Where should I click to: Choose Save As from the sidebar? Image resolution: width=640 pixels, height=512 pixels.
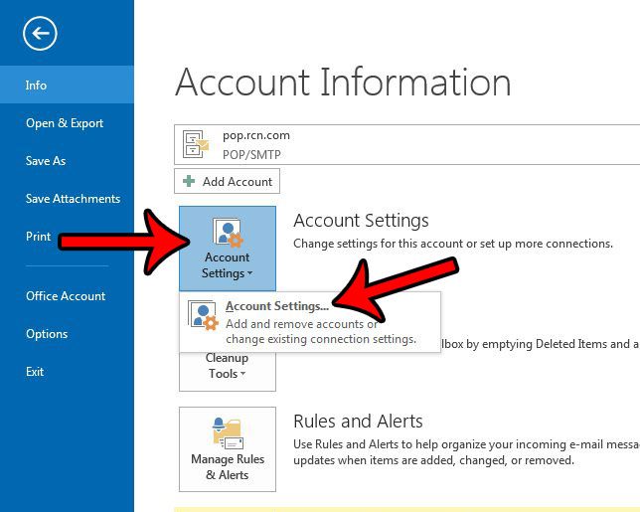point(46,161)
